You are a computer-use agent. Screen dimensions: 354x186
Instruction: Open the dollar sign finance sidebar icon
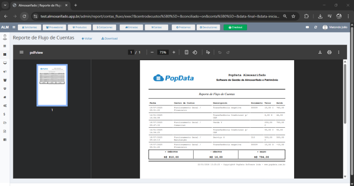click(x=5, y=114)
